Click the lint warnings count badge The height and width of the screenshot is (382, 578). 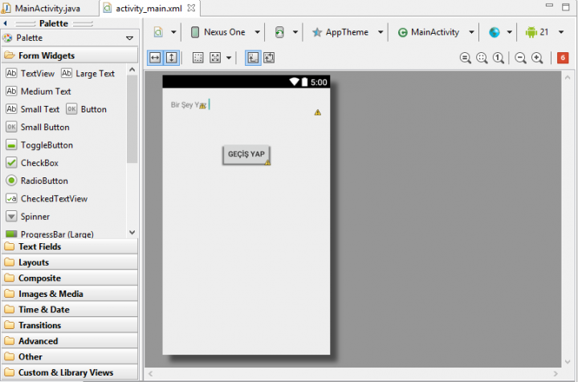[563, 58]
